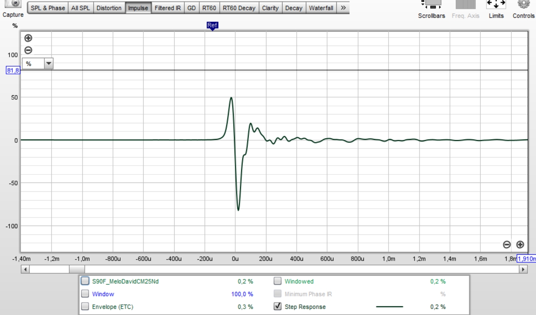Open the graph Limits icon
The image size is (536, 315).
click(x=496, y=5)
